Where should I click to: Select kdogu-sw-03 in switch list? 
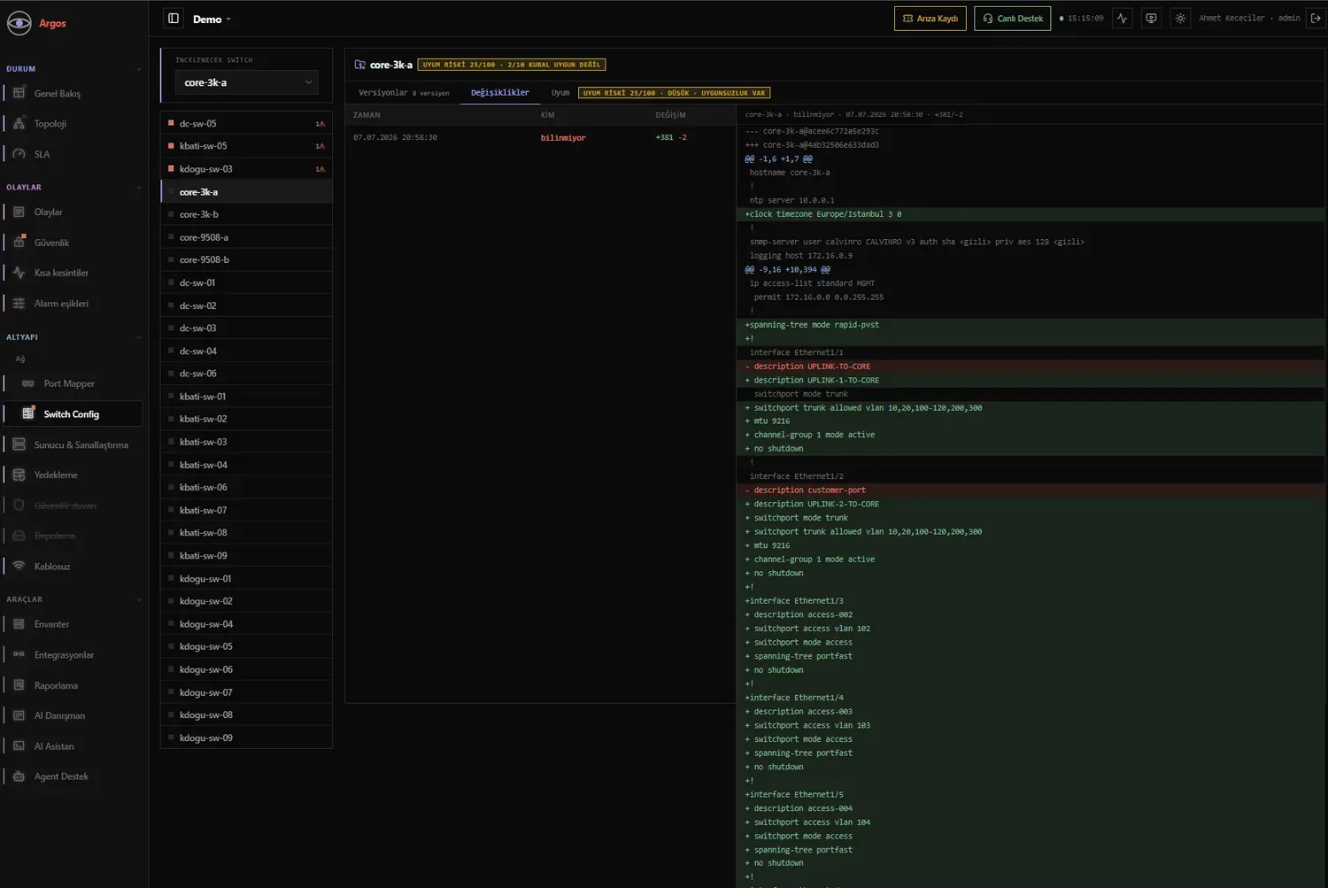click(x=246, y=169)
